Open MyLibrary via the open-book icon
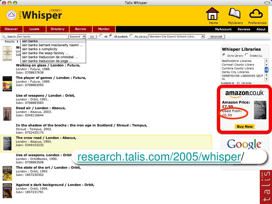 coord(235,14)
